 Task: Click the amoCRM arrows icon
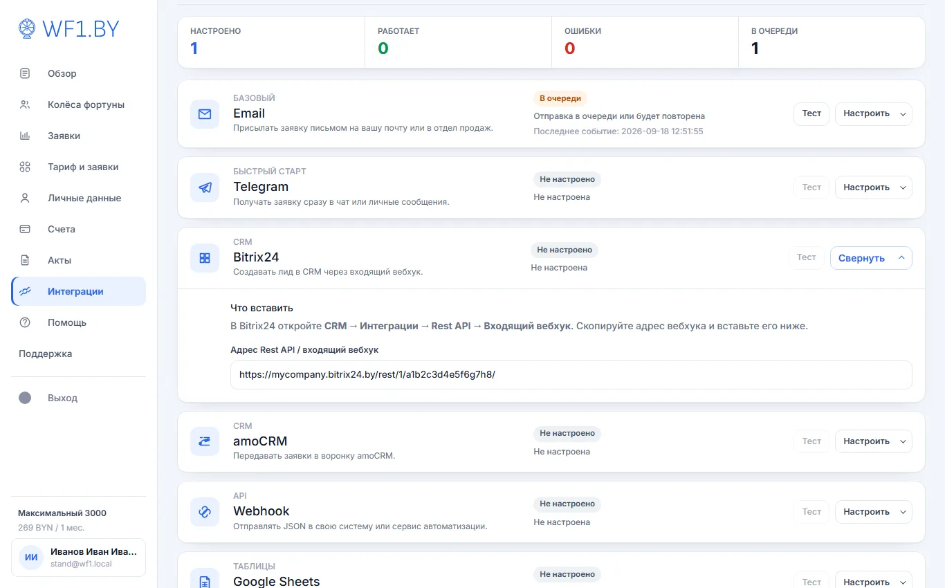(x=205, y=441)
